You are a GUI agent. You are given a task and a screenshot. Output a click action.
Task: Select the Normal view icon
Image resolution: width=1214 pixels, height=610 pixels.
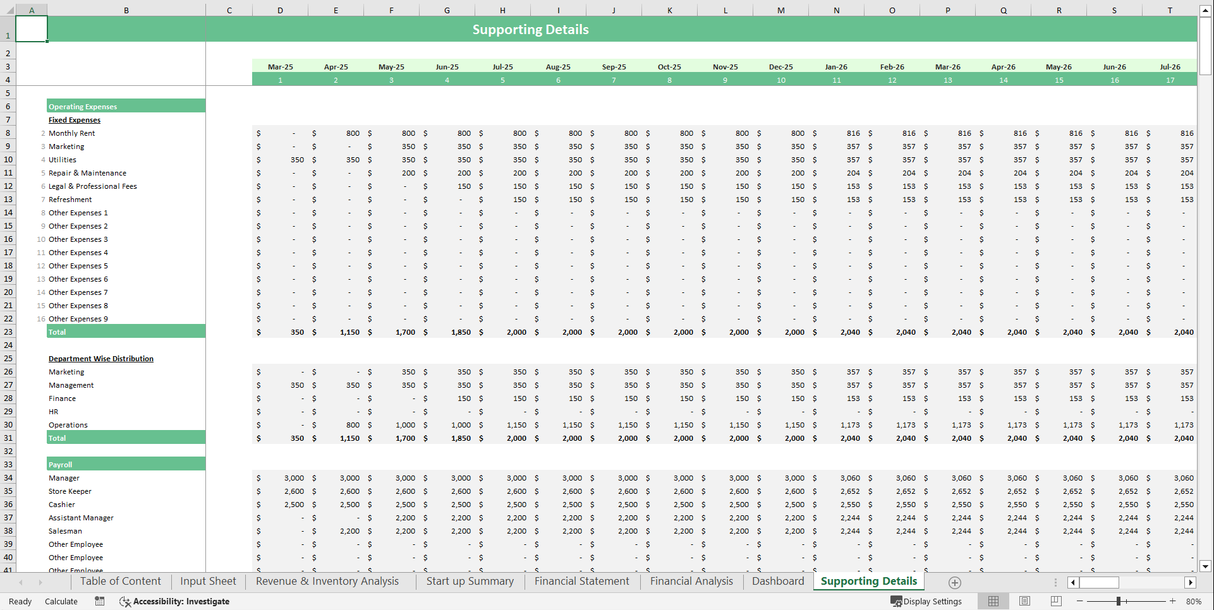[x=993, y=601]
